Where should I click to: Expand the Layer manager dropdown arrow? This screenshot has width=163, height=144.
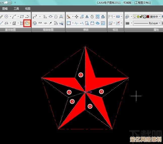(132, 16)
